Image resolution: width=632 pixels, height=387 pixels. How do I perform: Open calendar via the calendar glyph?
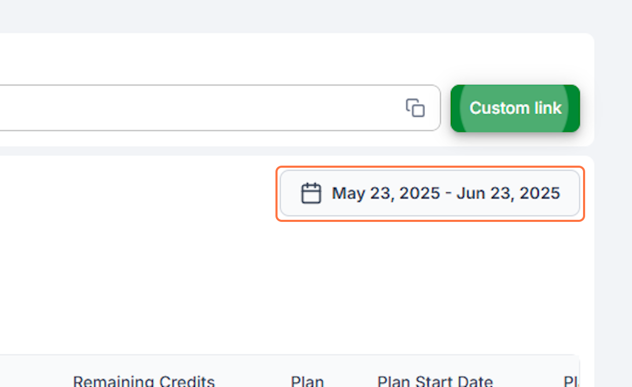tap(311, 193)
